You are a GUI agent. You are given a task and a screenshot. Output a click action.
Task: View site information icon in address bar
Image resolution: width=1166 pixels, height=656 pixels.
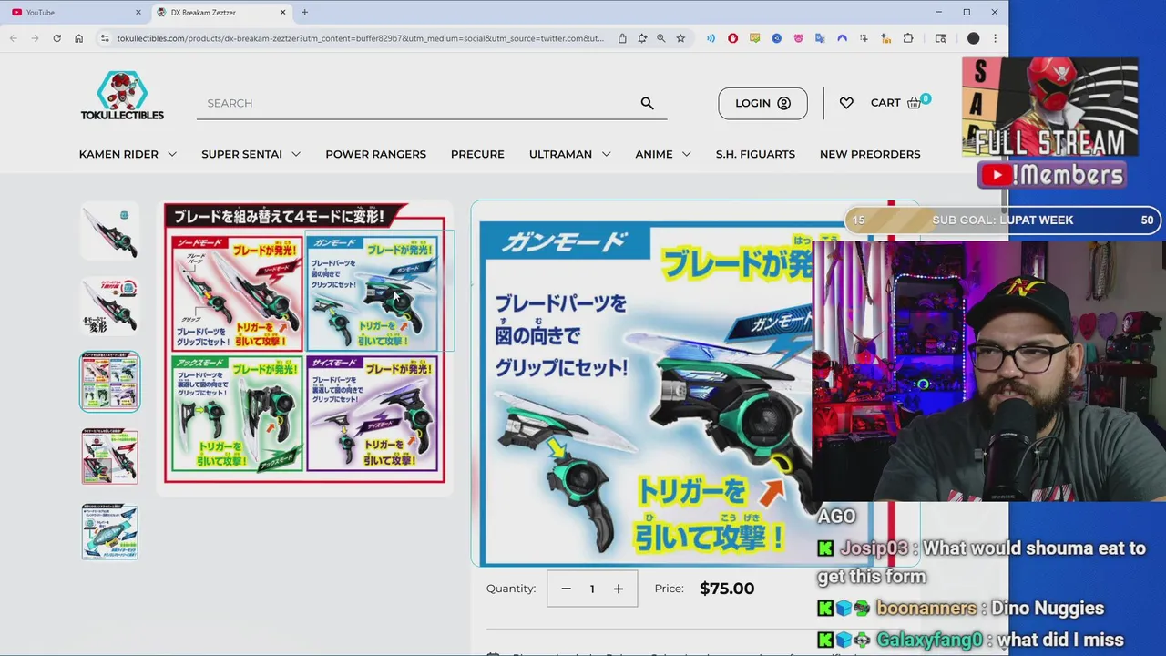[x=105, y=38]
